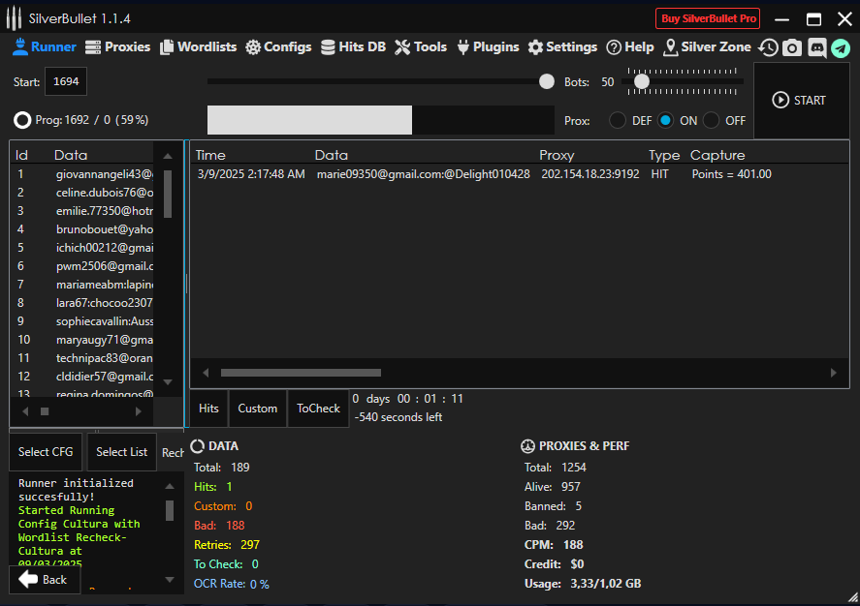860x606 pixels.
Task: Click the Discord icon in top bar
Action: tap(816, 47)
